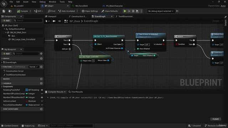The width and height of the screenshot is (228, 128).
Task: Add a new graph with plus icon
Action: tap(41, 58)
